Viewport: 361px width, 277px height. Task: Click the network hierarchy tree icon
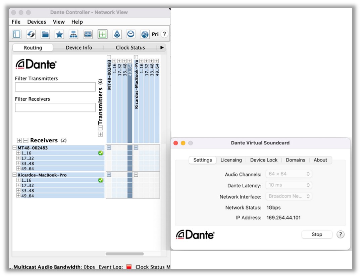click(73, 34)
